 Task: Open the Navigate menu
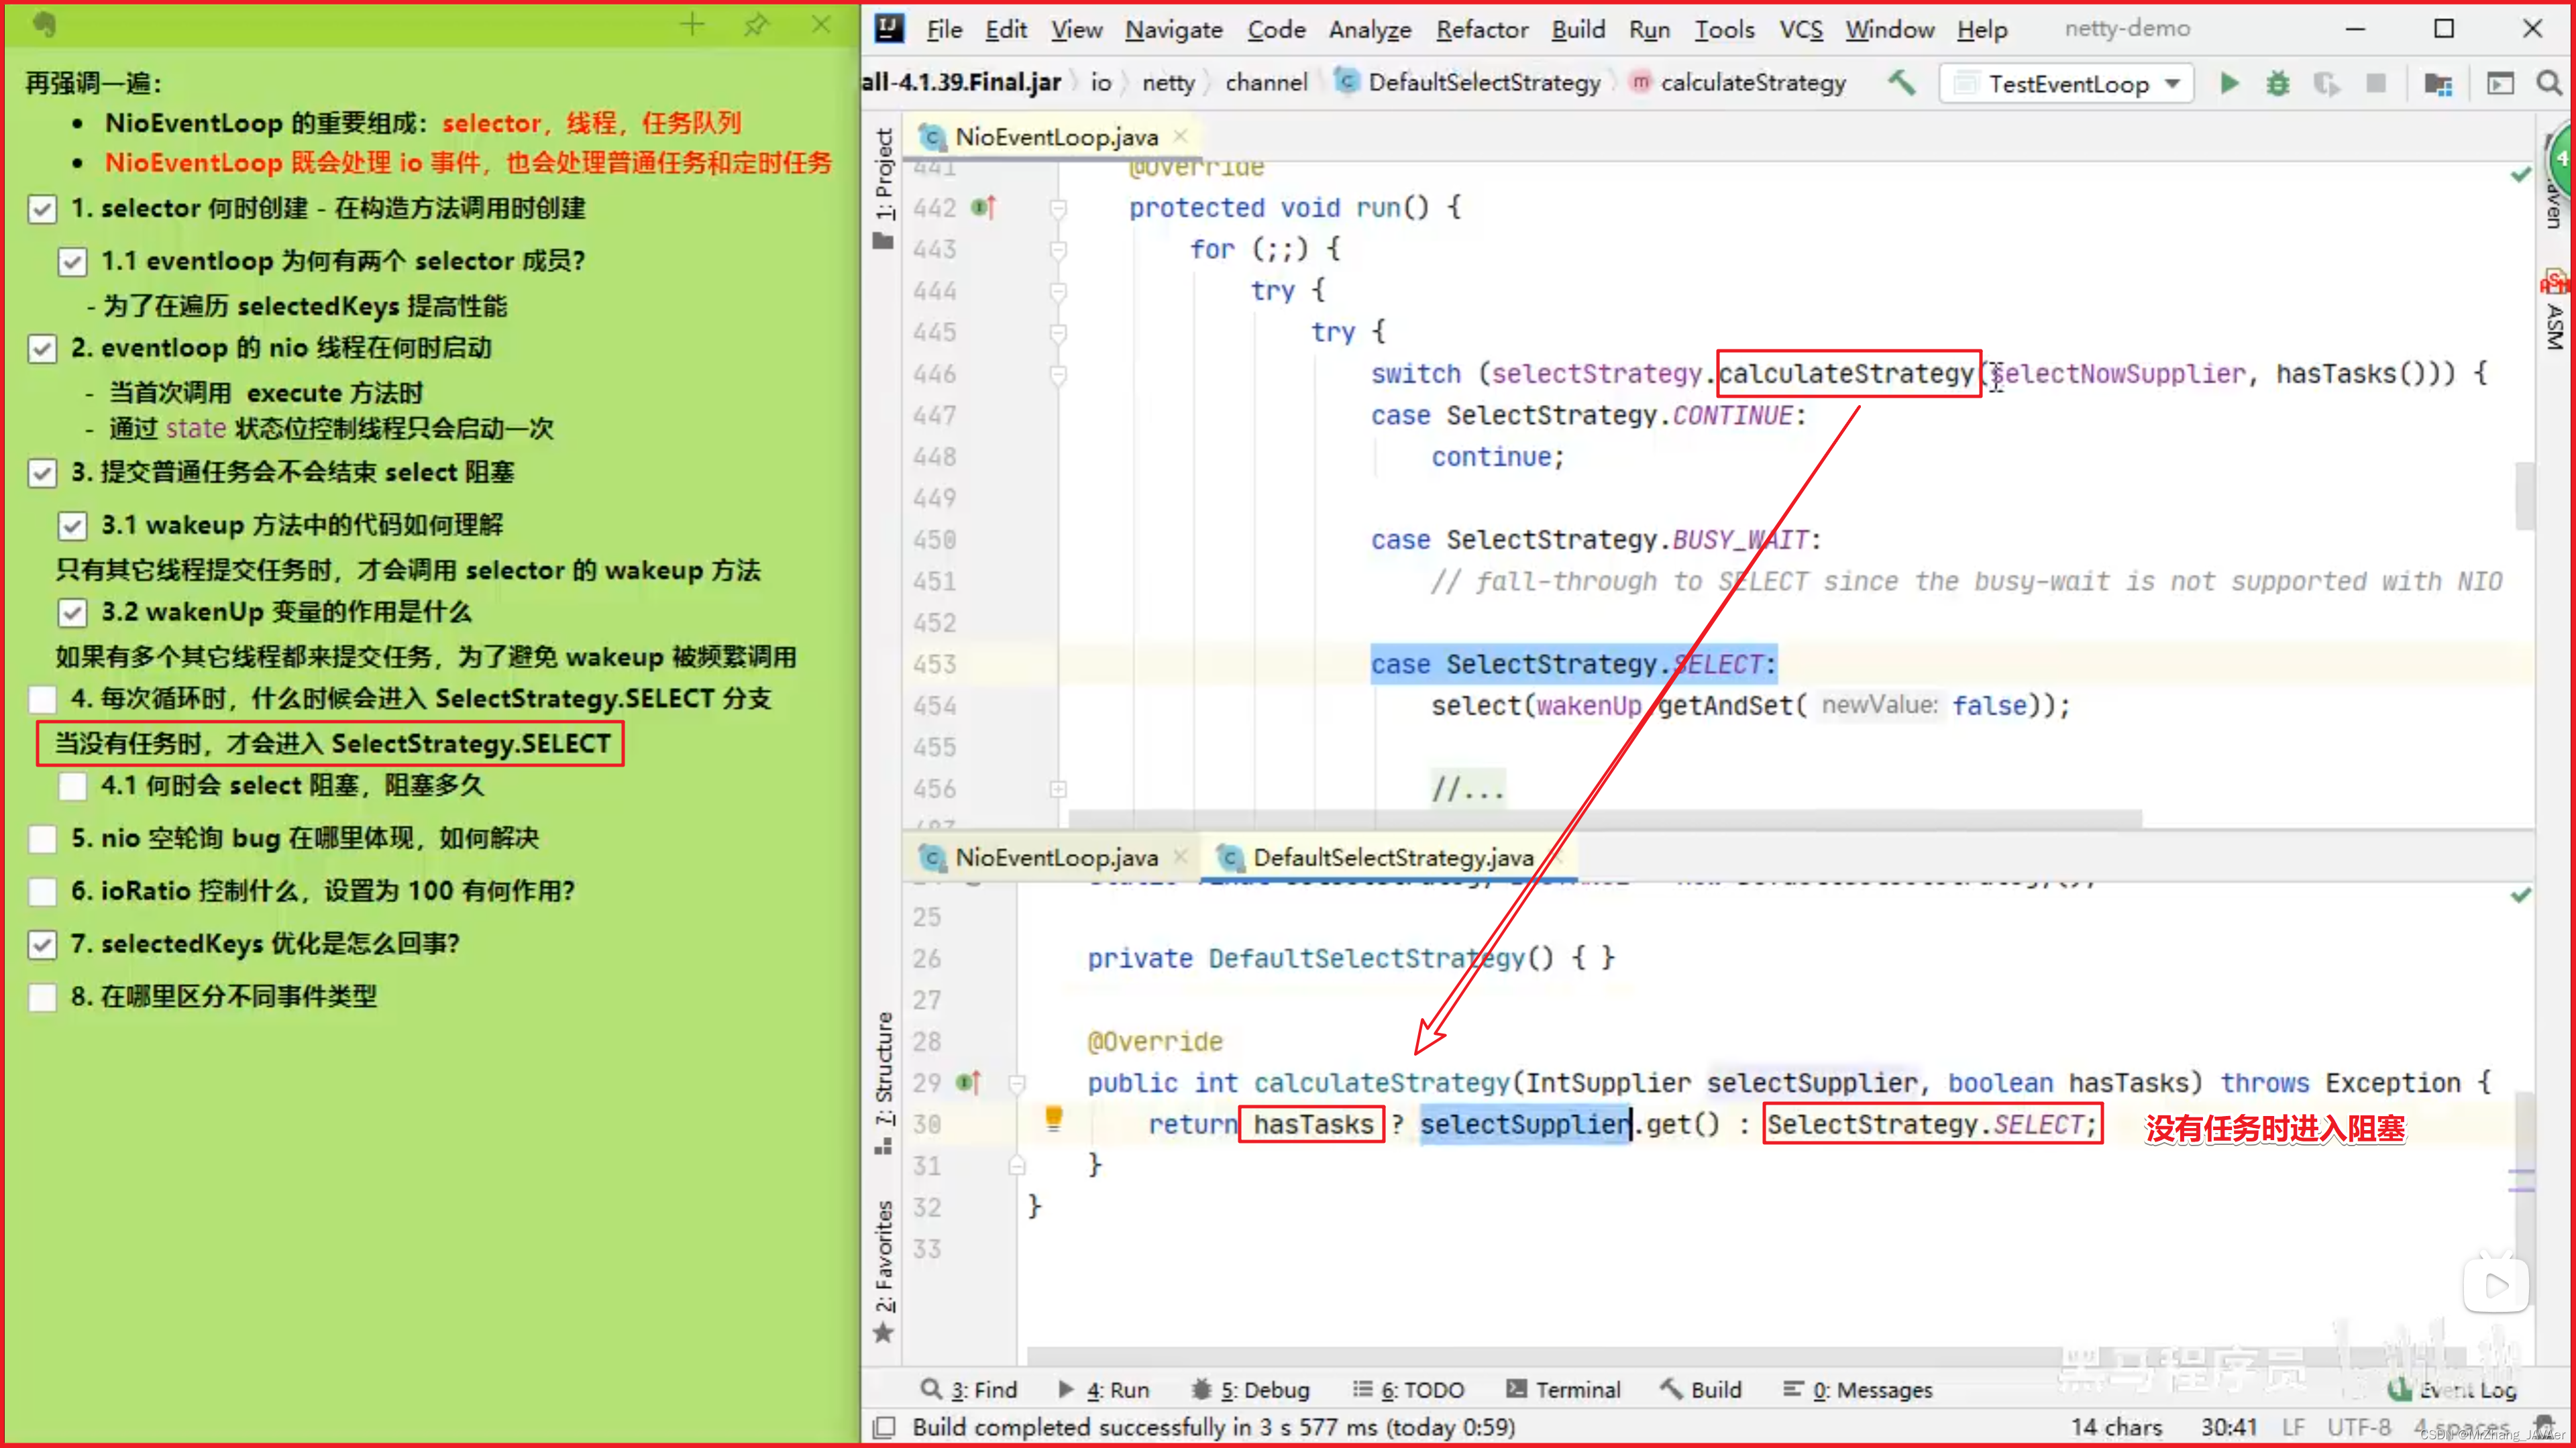tap(1174, 29)
